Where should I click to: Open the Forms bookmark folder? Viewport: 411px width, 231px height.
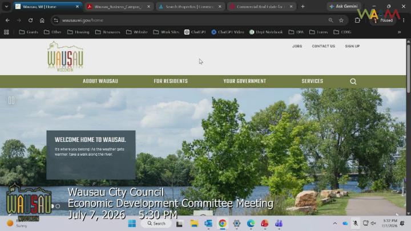[319, 32]
